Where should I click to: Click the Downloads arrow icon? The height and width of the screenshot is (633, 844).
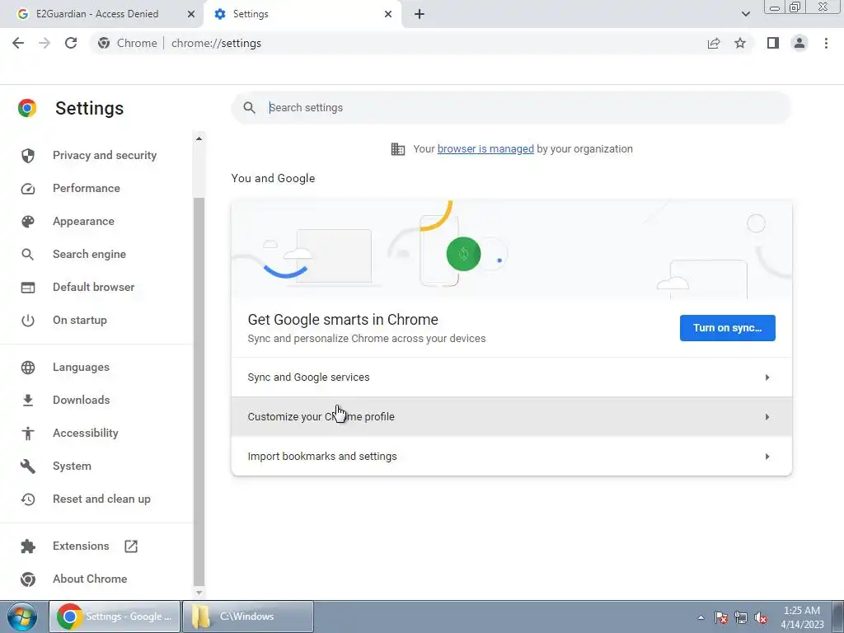tap(28, 400)
